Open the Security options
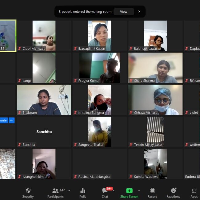 click(28, 193)
